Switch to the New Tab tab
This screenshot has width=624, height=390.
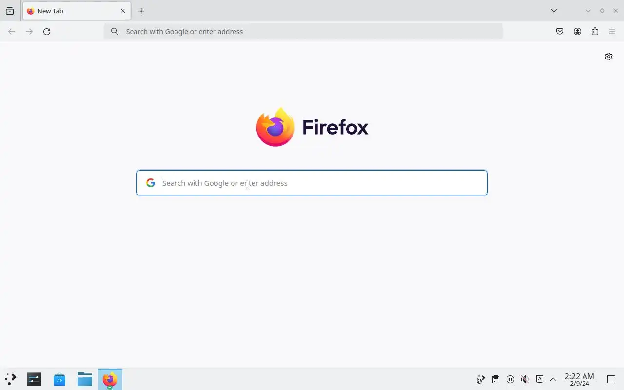[x=77, y=11]
